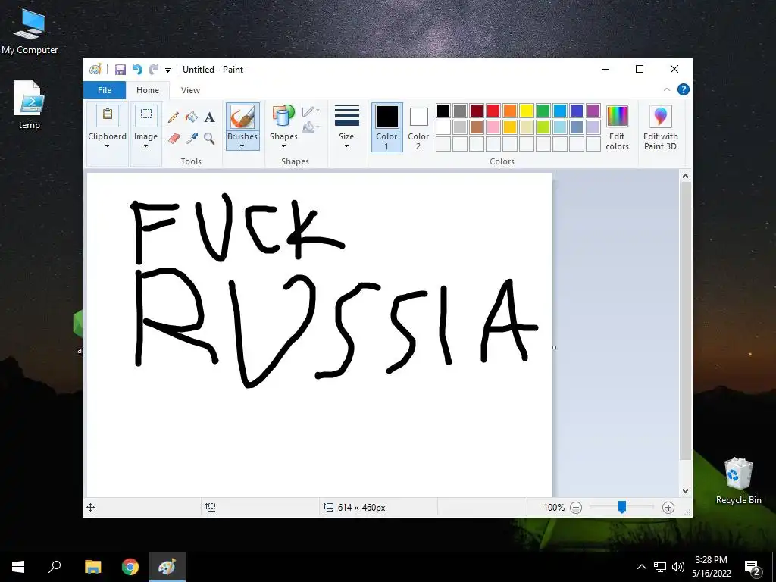Viewport: 776px width, 582px height.
Task: Select the Magnifier tool
Action: pyautogui.click(x=209, y=138)
